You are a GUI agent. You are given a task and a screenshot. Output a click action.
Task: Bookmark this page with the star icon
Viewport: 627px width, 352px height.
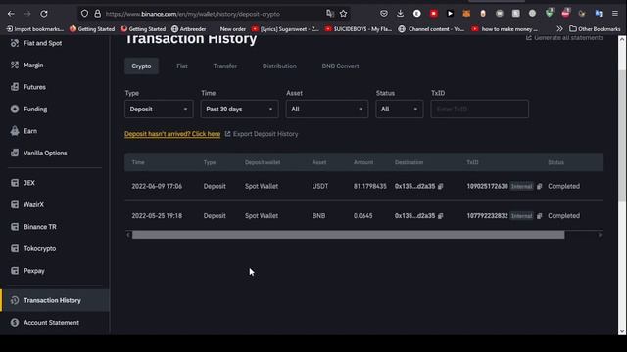point(343,14)
